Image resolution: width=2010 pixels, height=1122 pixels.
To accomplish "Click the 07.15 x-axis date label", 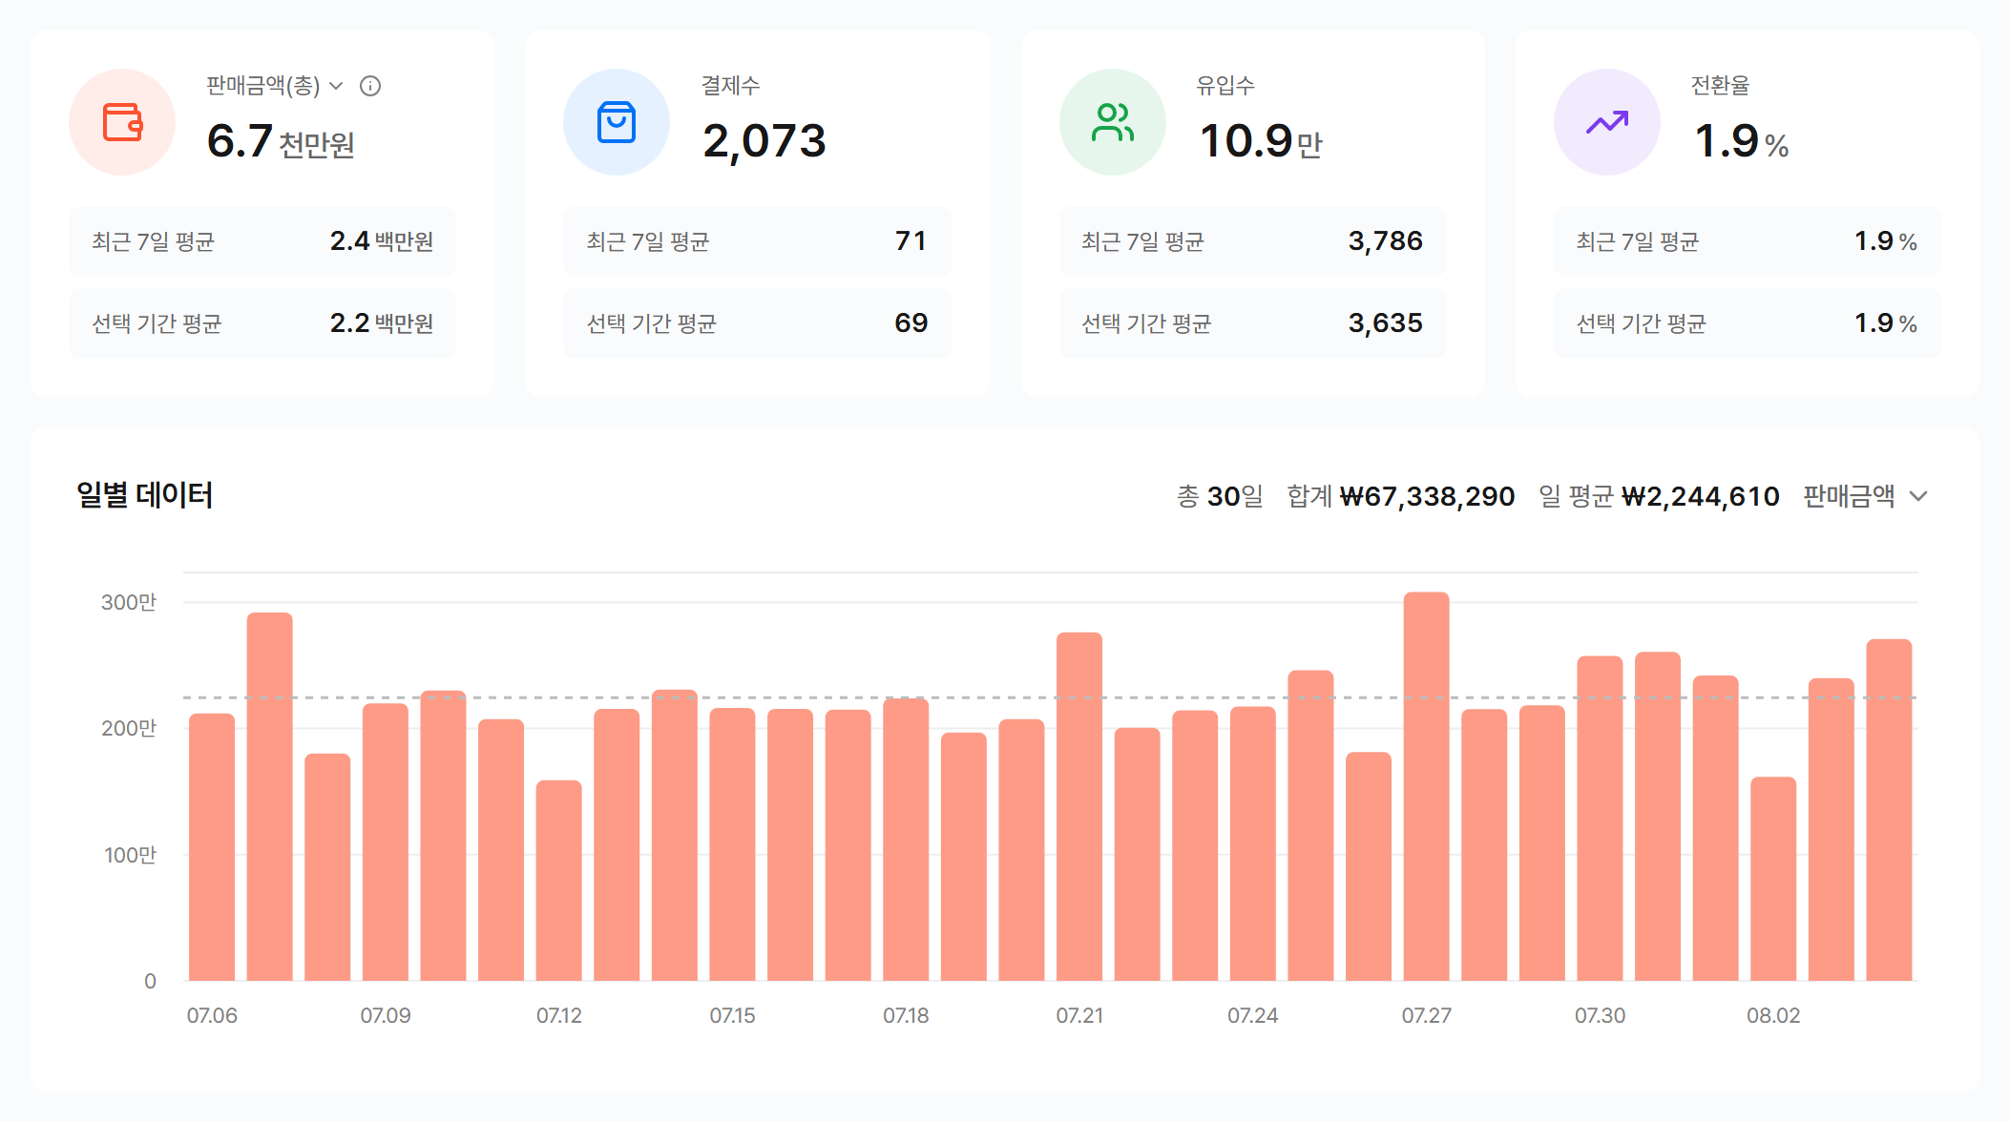I will 732,1015.
